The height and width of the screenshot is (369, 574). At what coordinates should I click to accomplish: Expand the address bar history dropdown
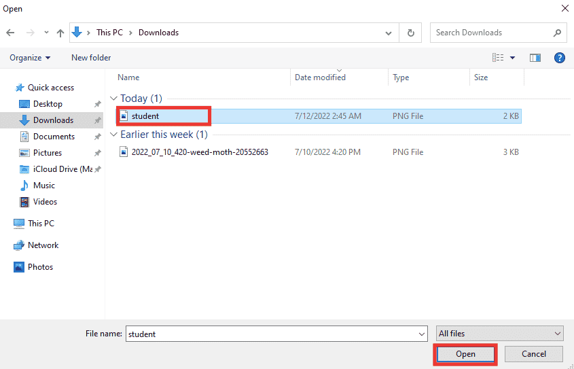[389, 33]
